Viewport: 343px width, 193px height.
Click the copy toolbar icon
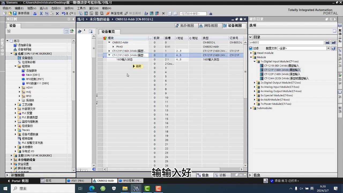click(47, 13)
